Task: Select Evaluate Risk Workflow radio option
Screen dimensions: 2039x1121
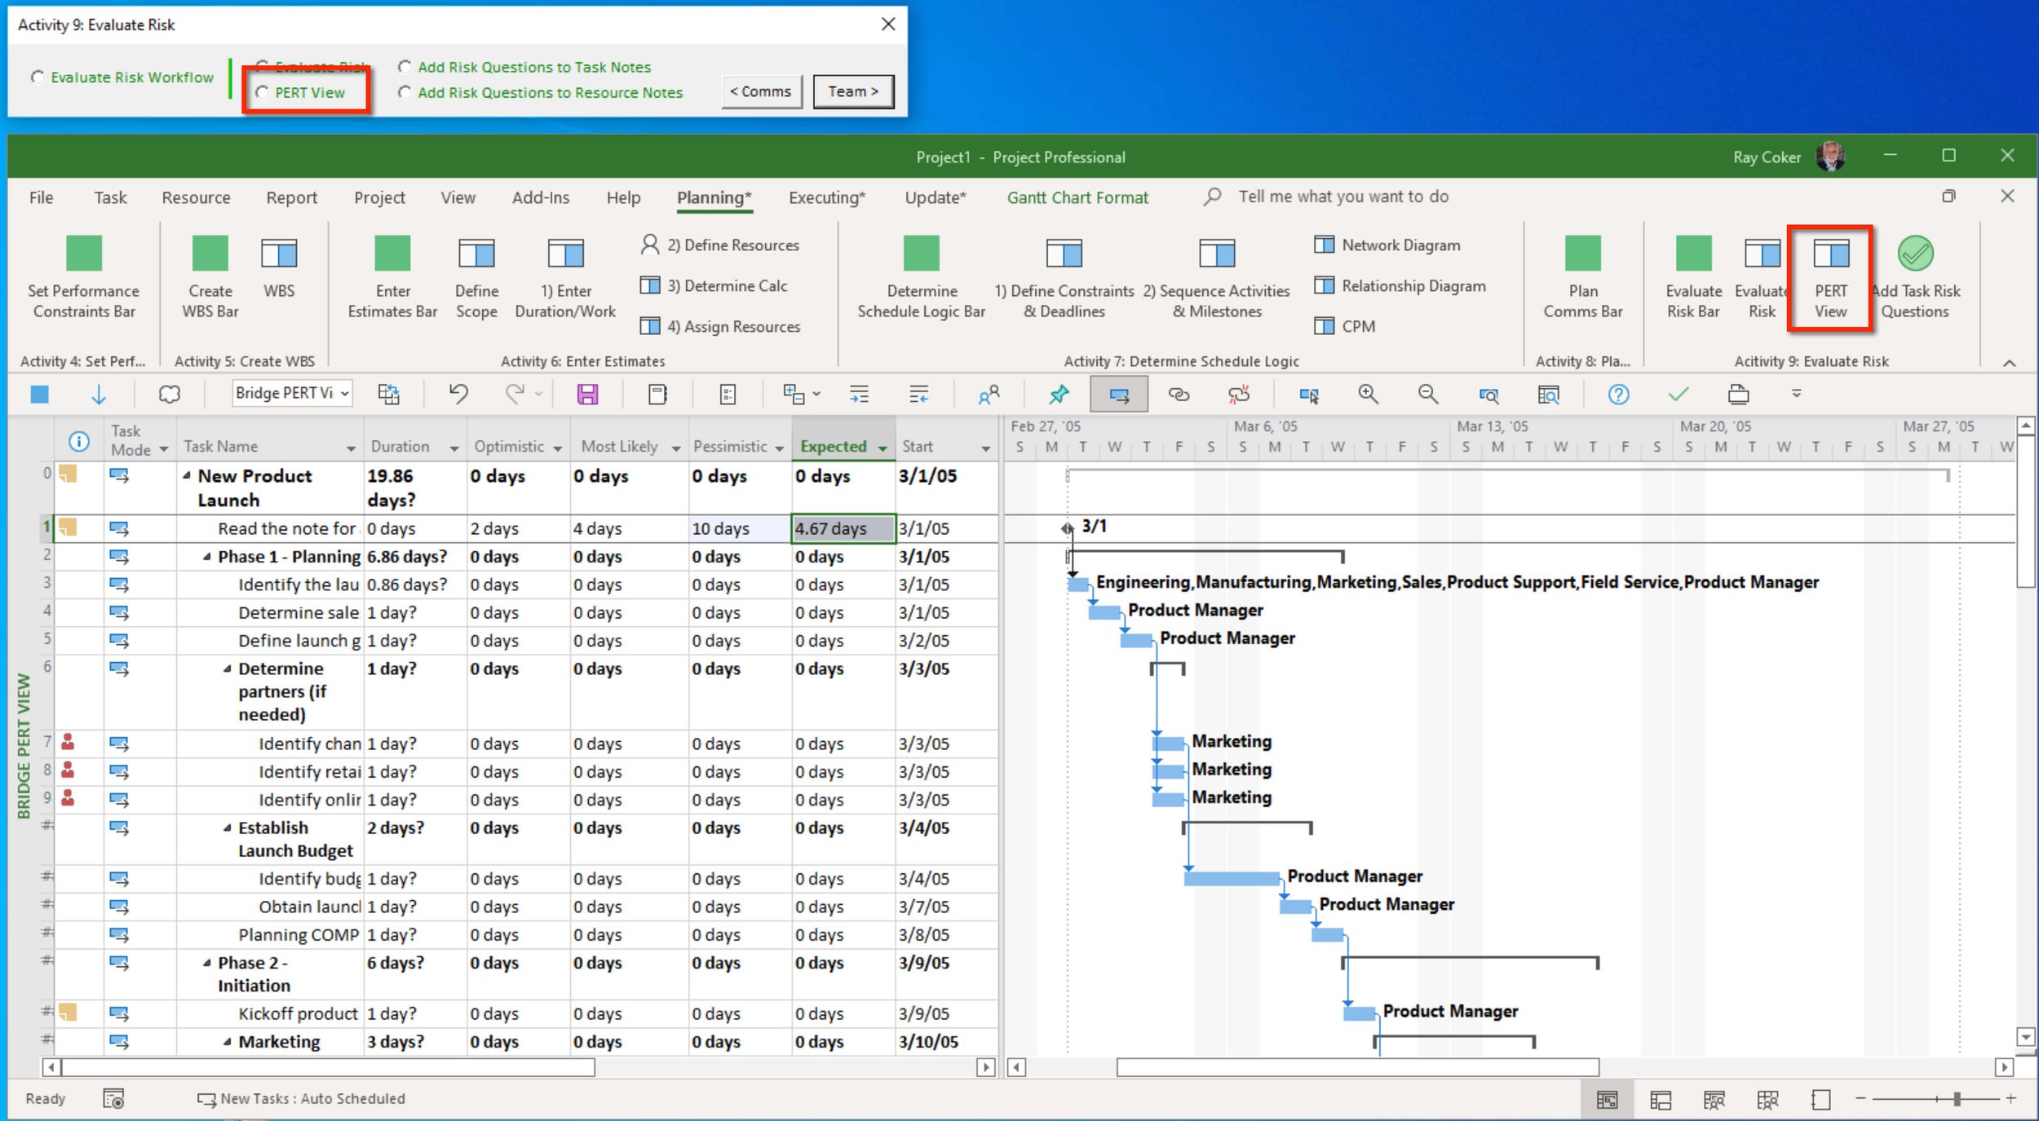Action: (38, 77)
